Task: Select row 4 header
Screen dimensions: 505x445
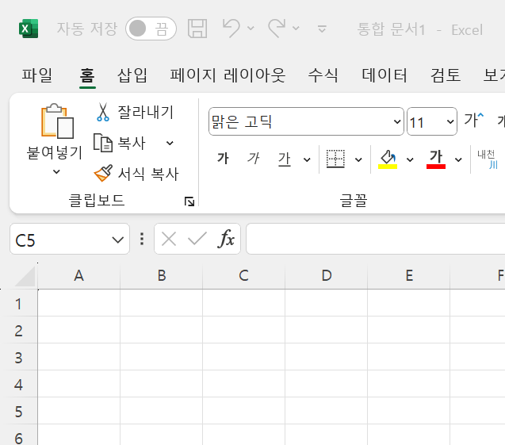Action: pos(19,385)
